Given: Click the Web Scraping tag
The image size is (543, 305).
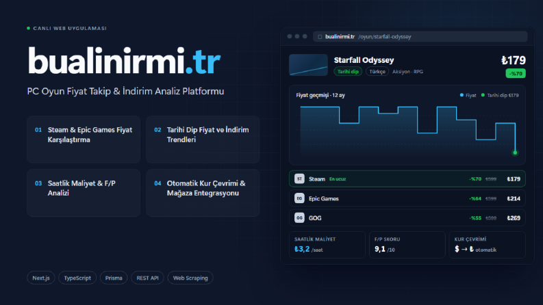Looking at the screenshot, I should [x=190, y=278].
